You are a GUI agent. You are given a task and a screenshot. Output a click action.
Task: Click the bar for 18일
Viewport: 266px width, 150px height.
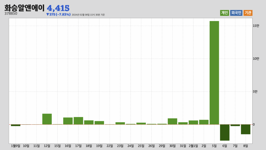[89, 122]
